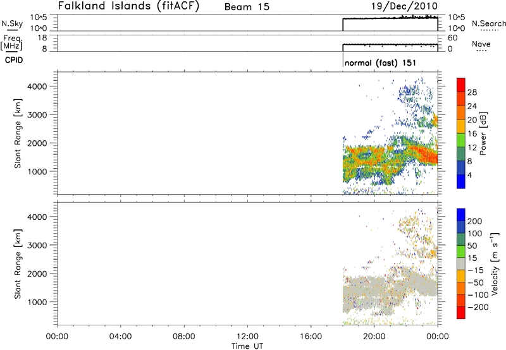The width and height of the screenshot is (506, 350).
Task: Select the "Freq. [MHz]" axis label
Action: 12,42
